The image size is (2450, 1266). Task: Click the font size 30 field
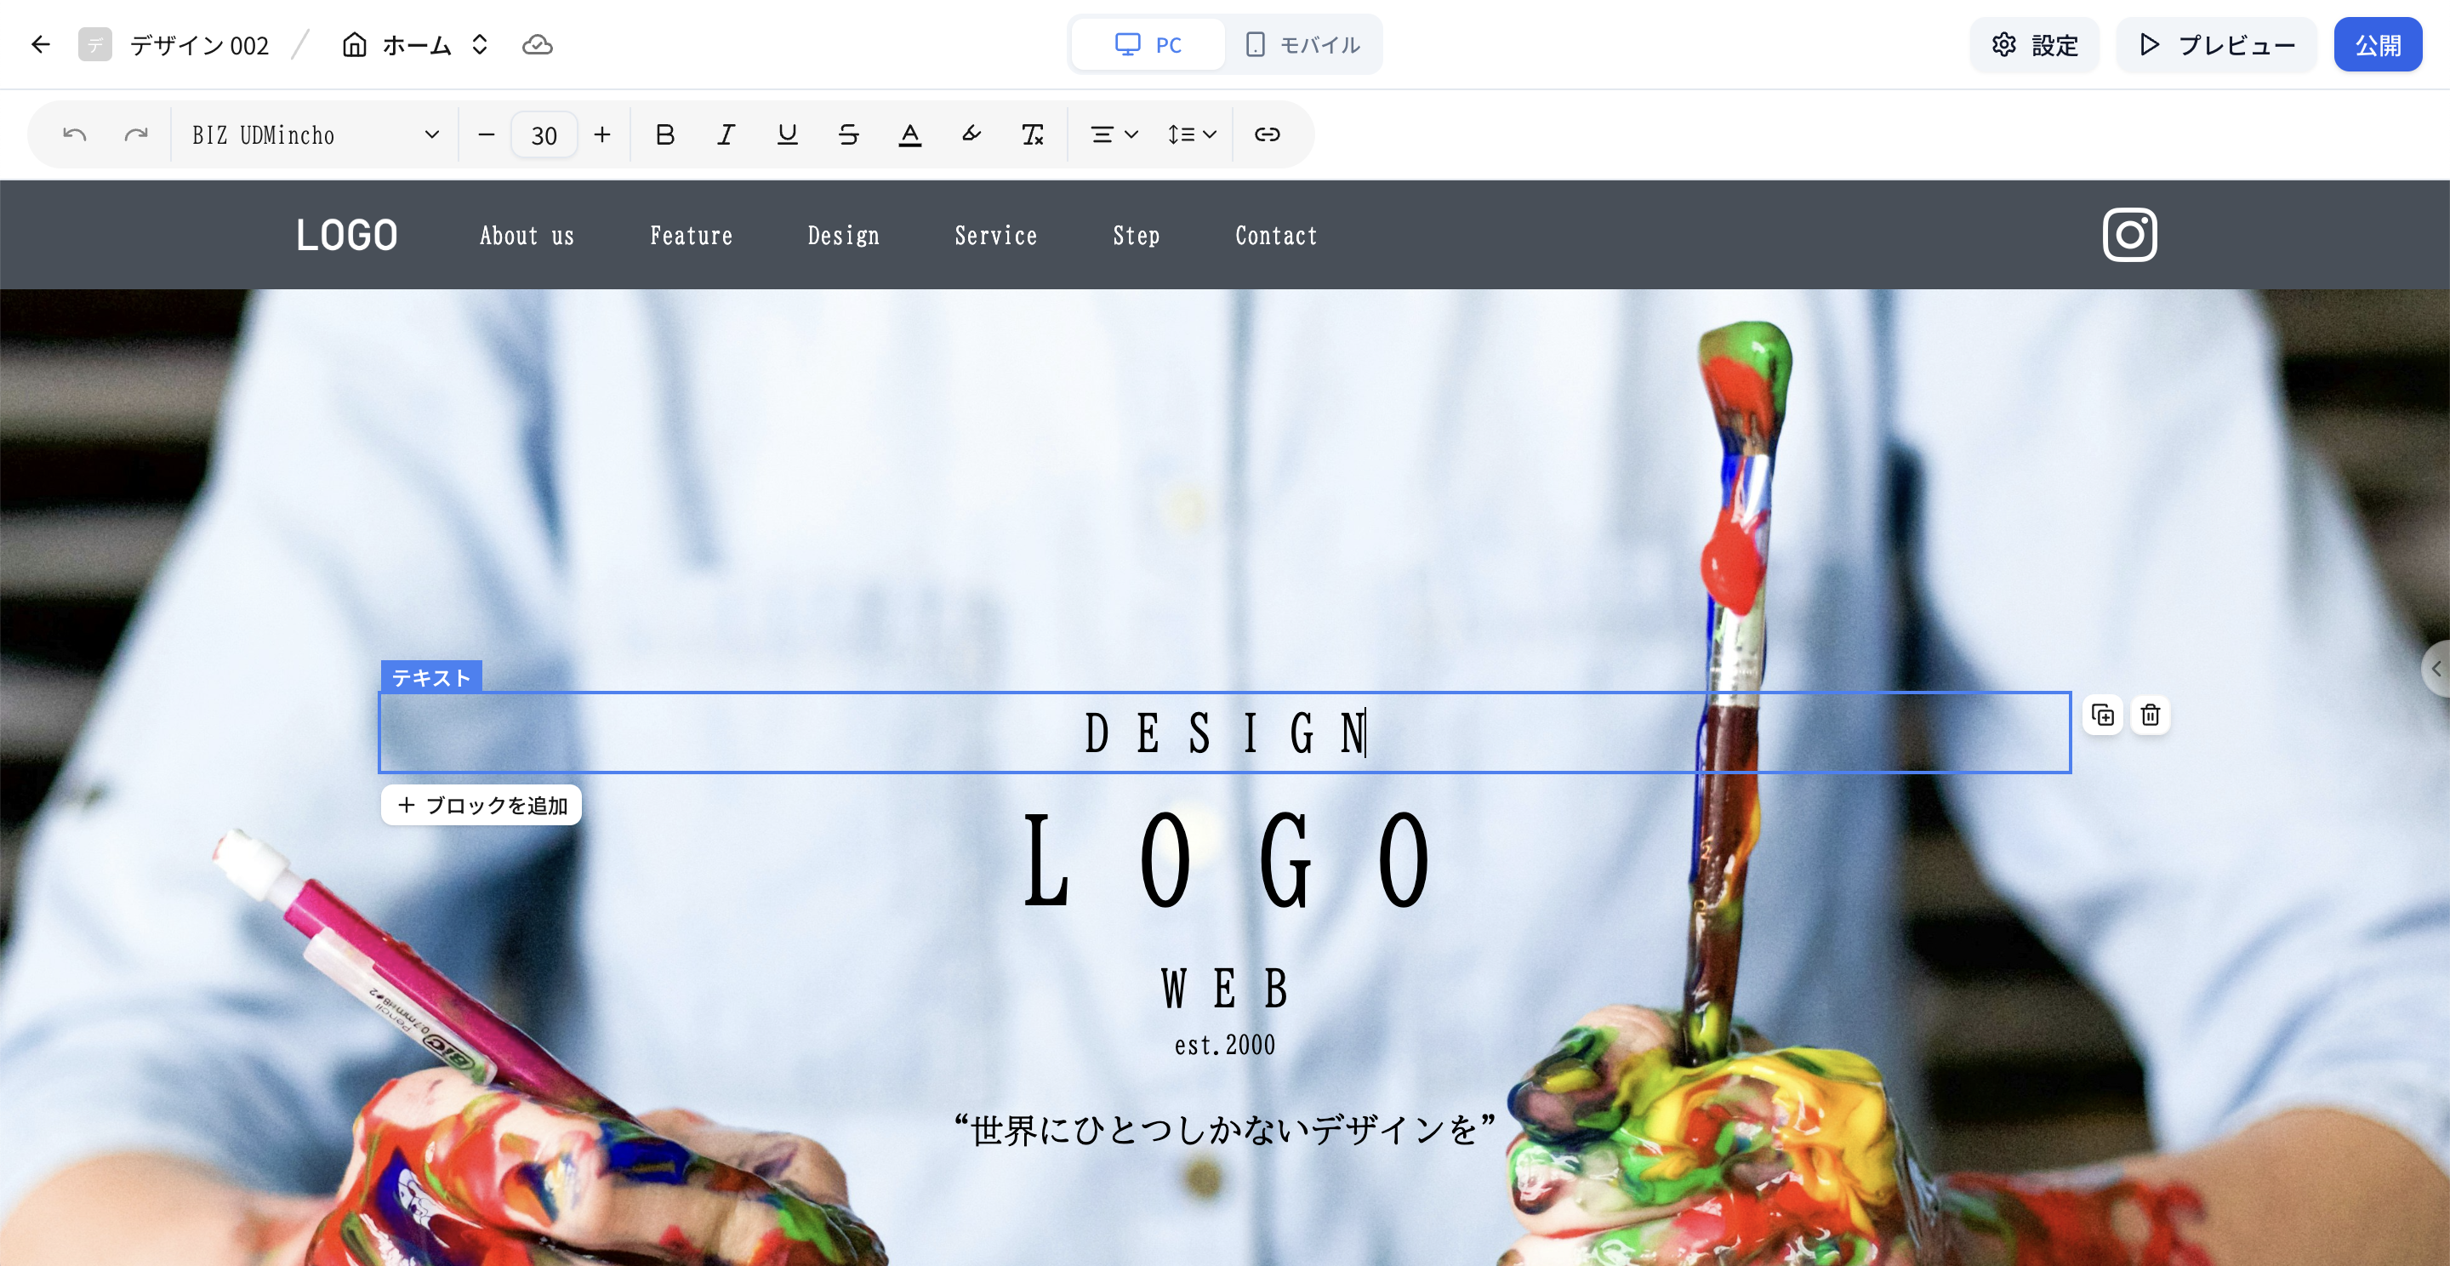[543, 135]
